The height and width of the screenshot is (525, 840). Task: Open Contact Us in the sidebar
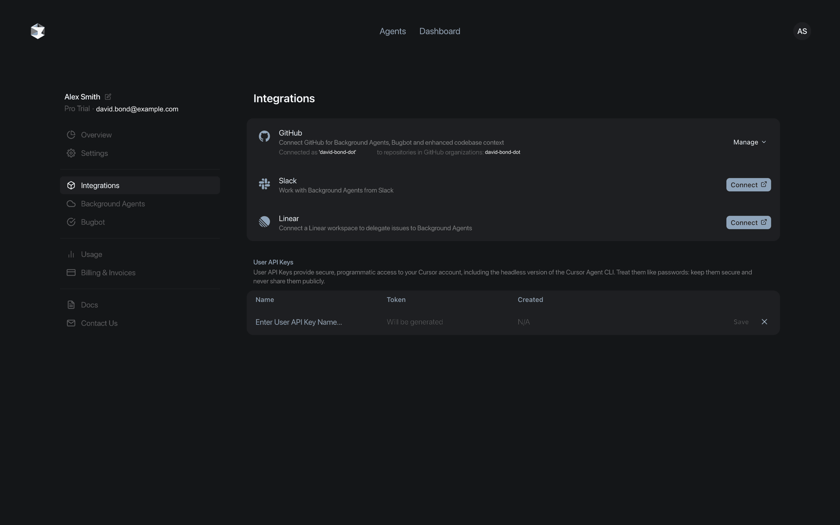(140, 323)
